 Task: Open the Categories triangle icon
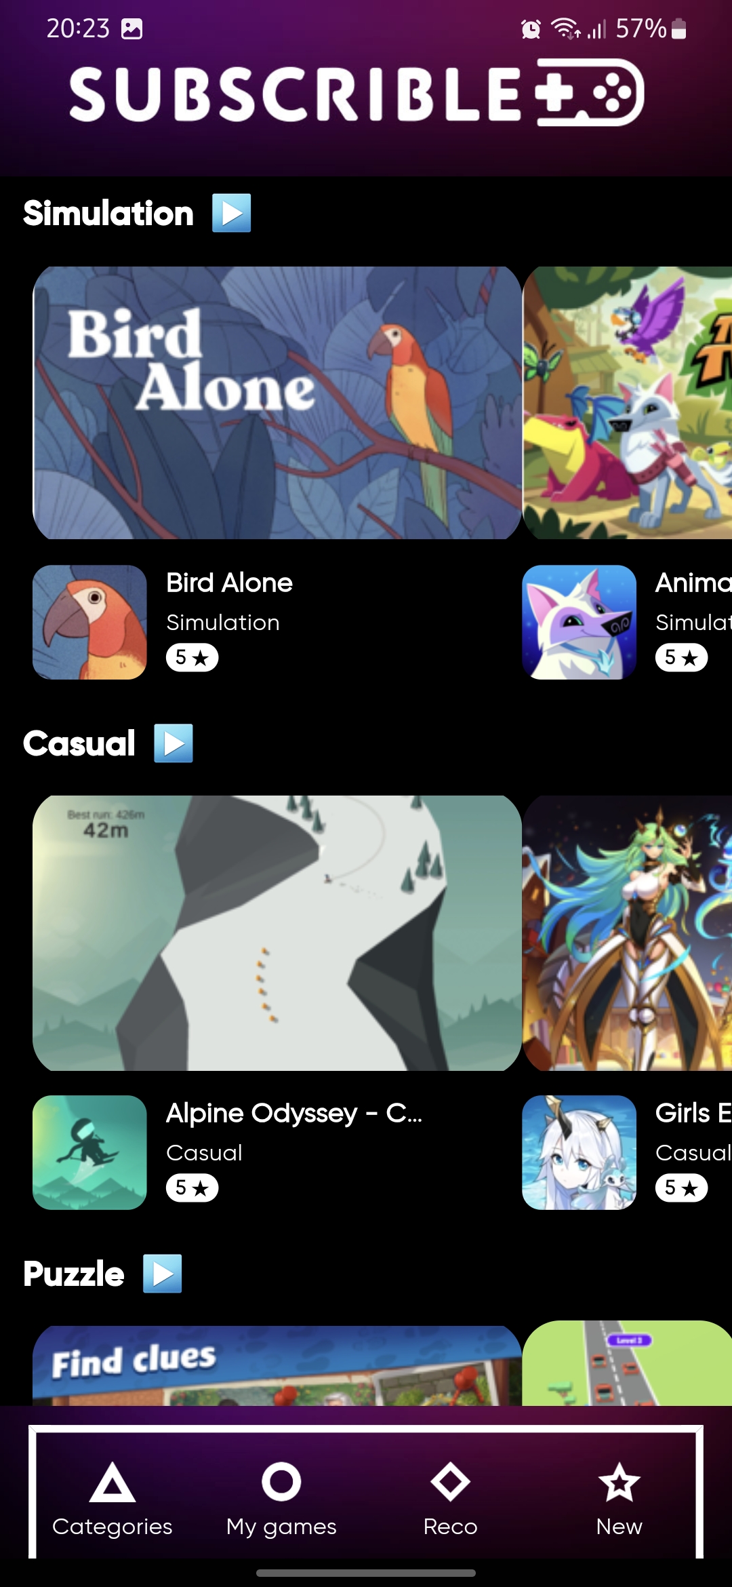click(113, 1482)
